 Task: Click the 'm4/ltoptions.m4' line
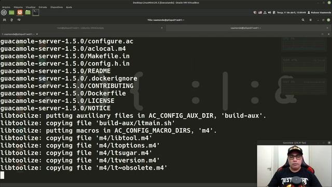(x=80, y=145)
